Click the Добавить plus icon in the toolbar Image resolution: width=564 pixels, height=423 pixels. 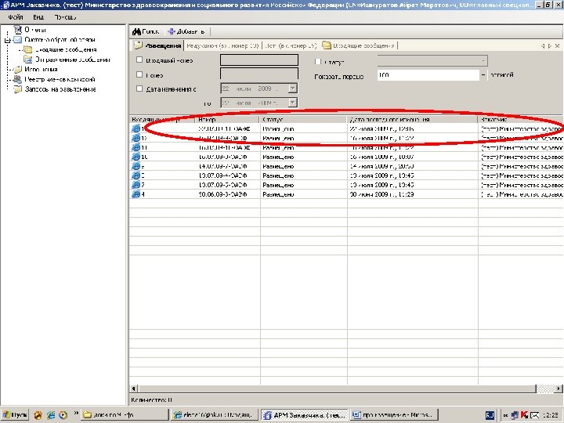[x=172, y=31]
